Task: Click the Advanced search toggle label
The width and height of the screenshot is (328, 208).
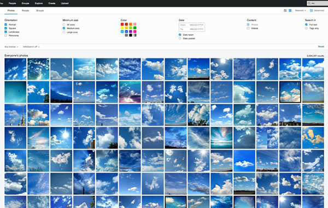Action: click(x=319, y=10)
